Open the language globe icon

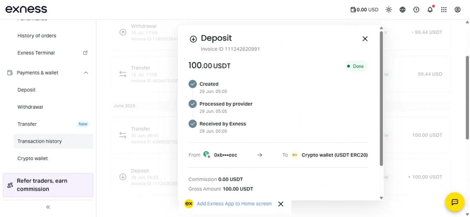pyautogui.click(x=402, y=10)
